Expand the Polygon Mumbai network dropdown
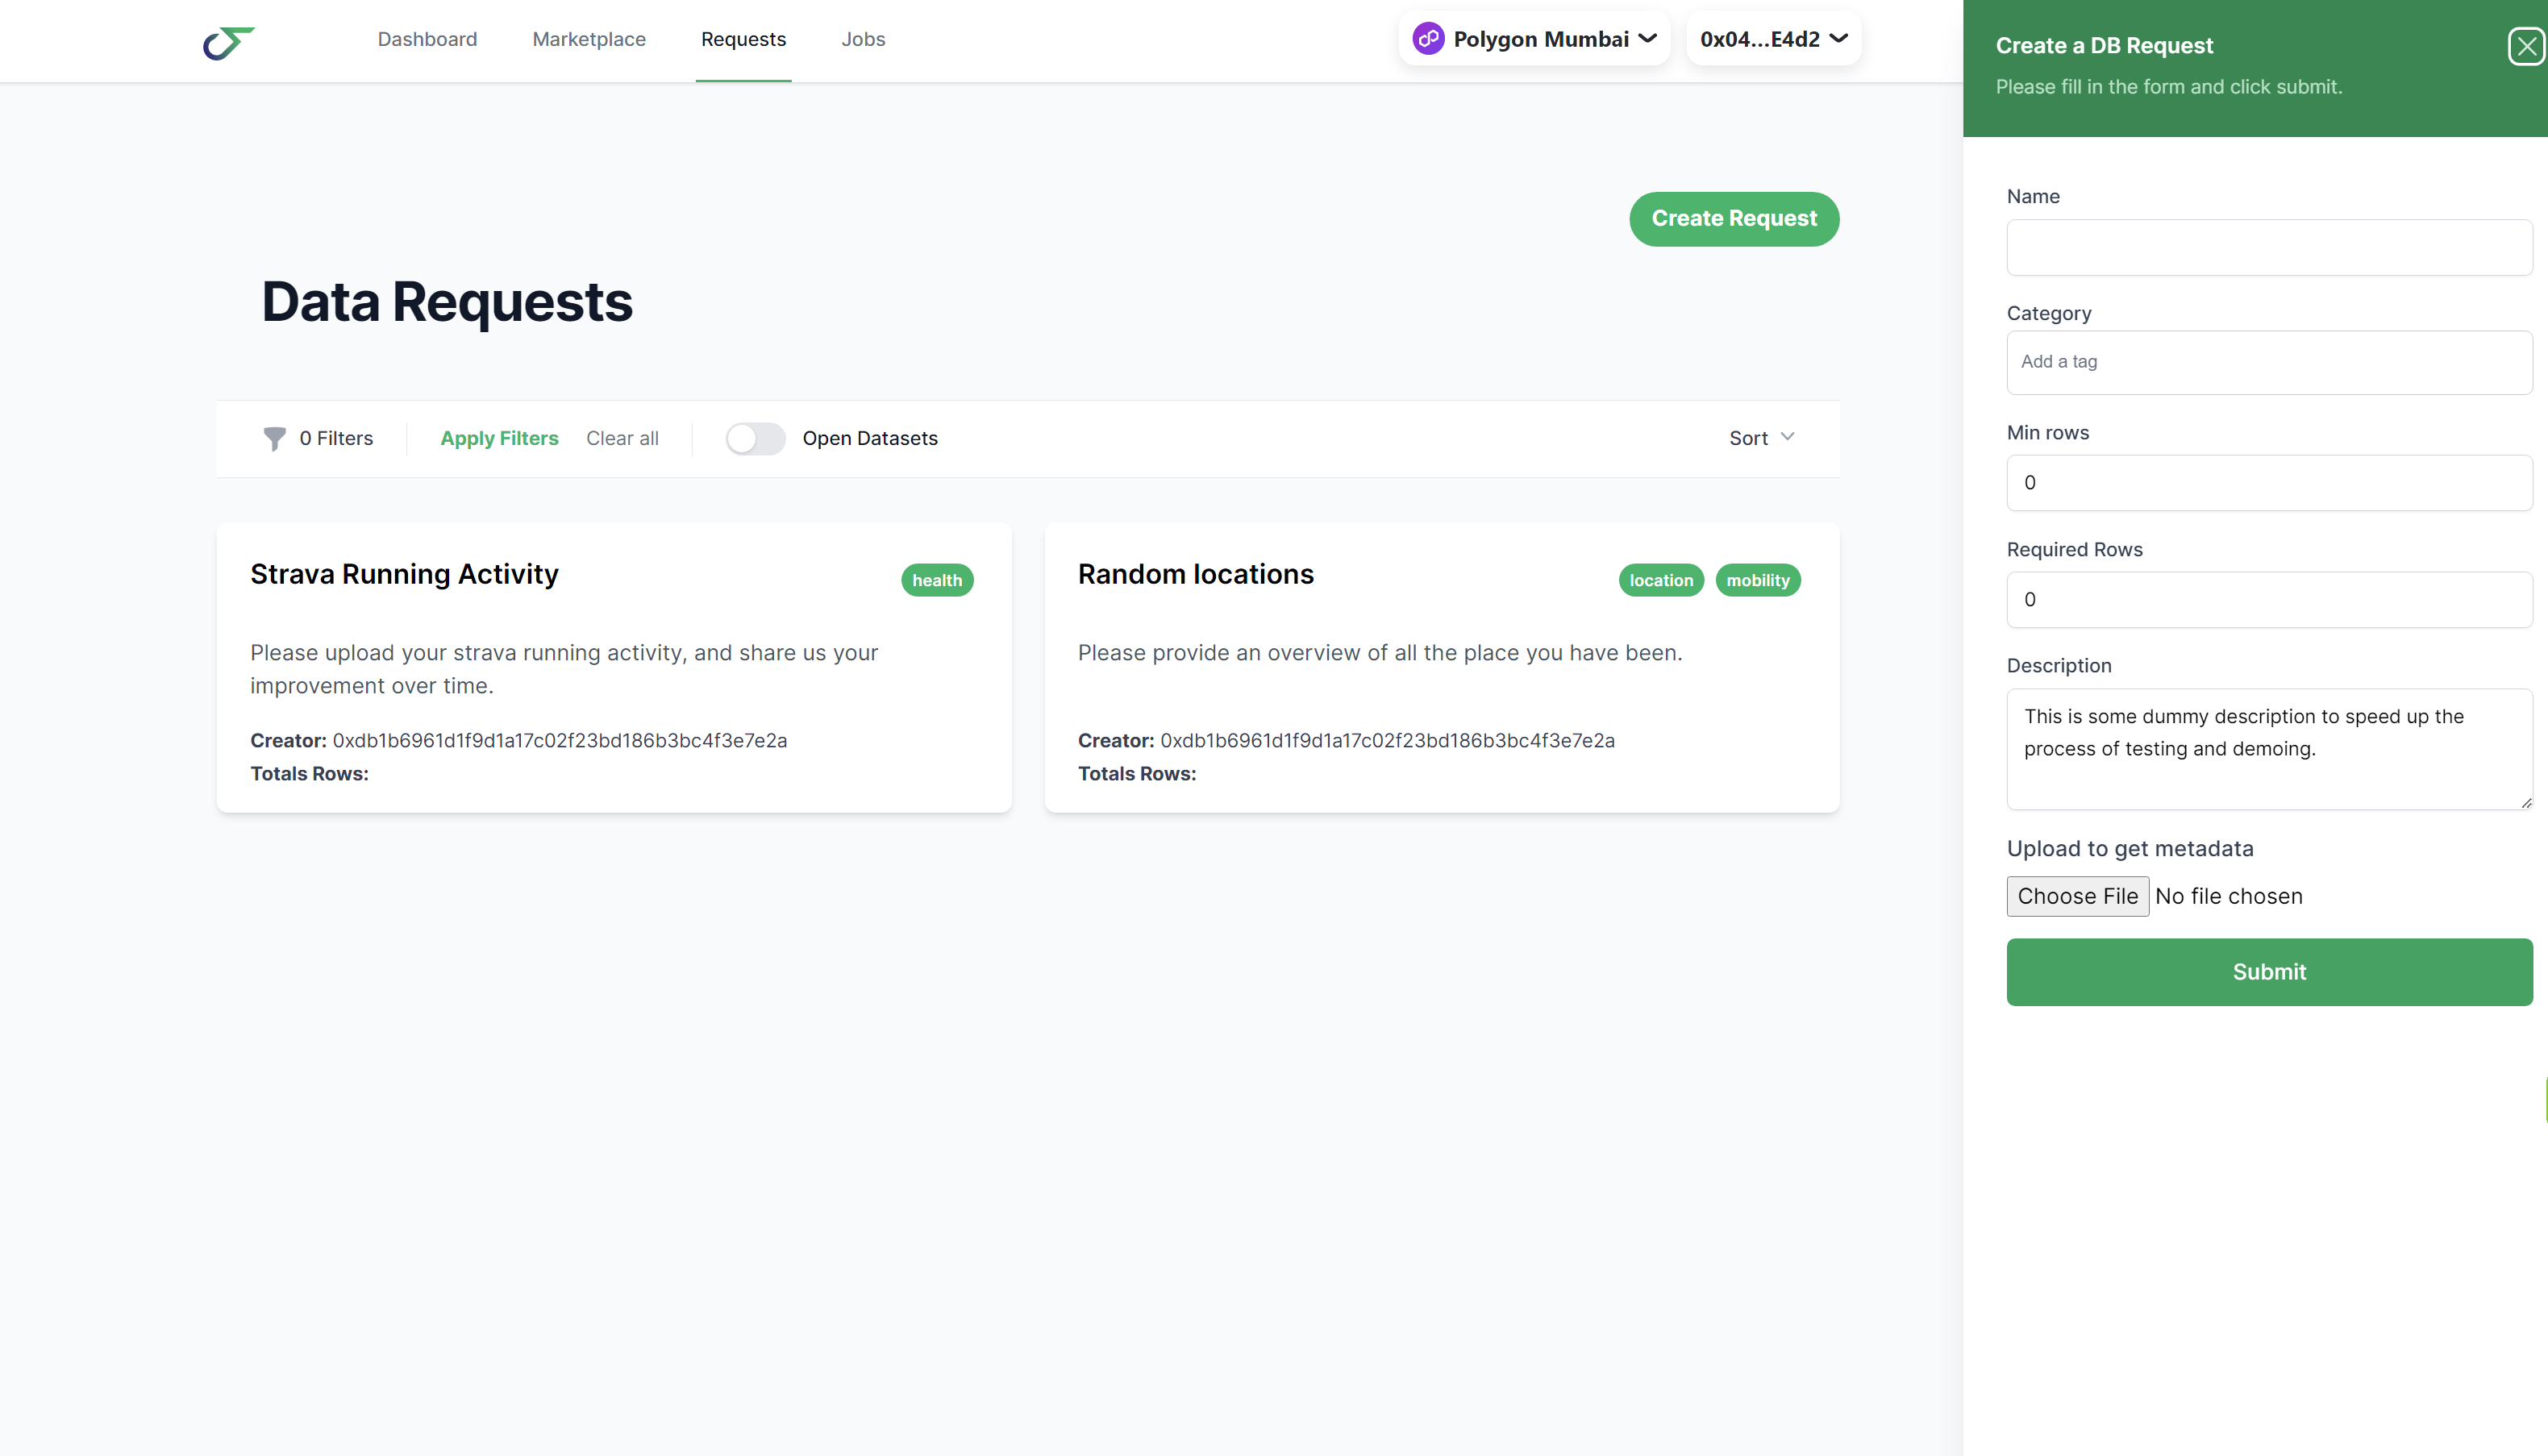The image size is (2548, 1456). click(x=1535, y=39)
